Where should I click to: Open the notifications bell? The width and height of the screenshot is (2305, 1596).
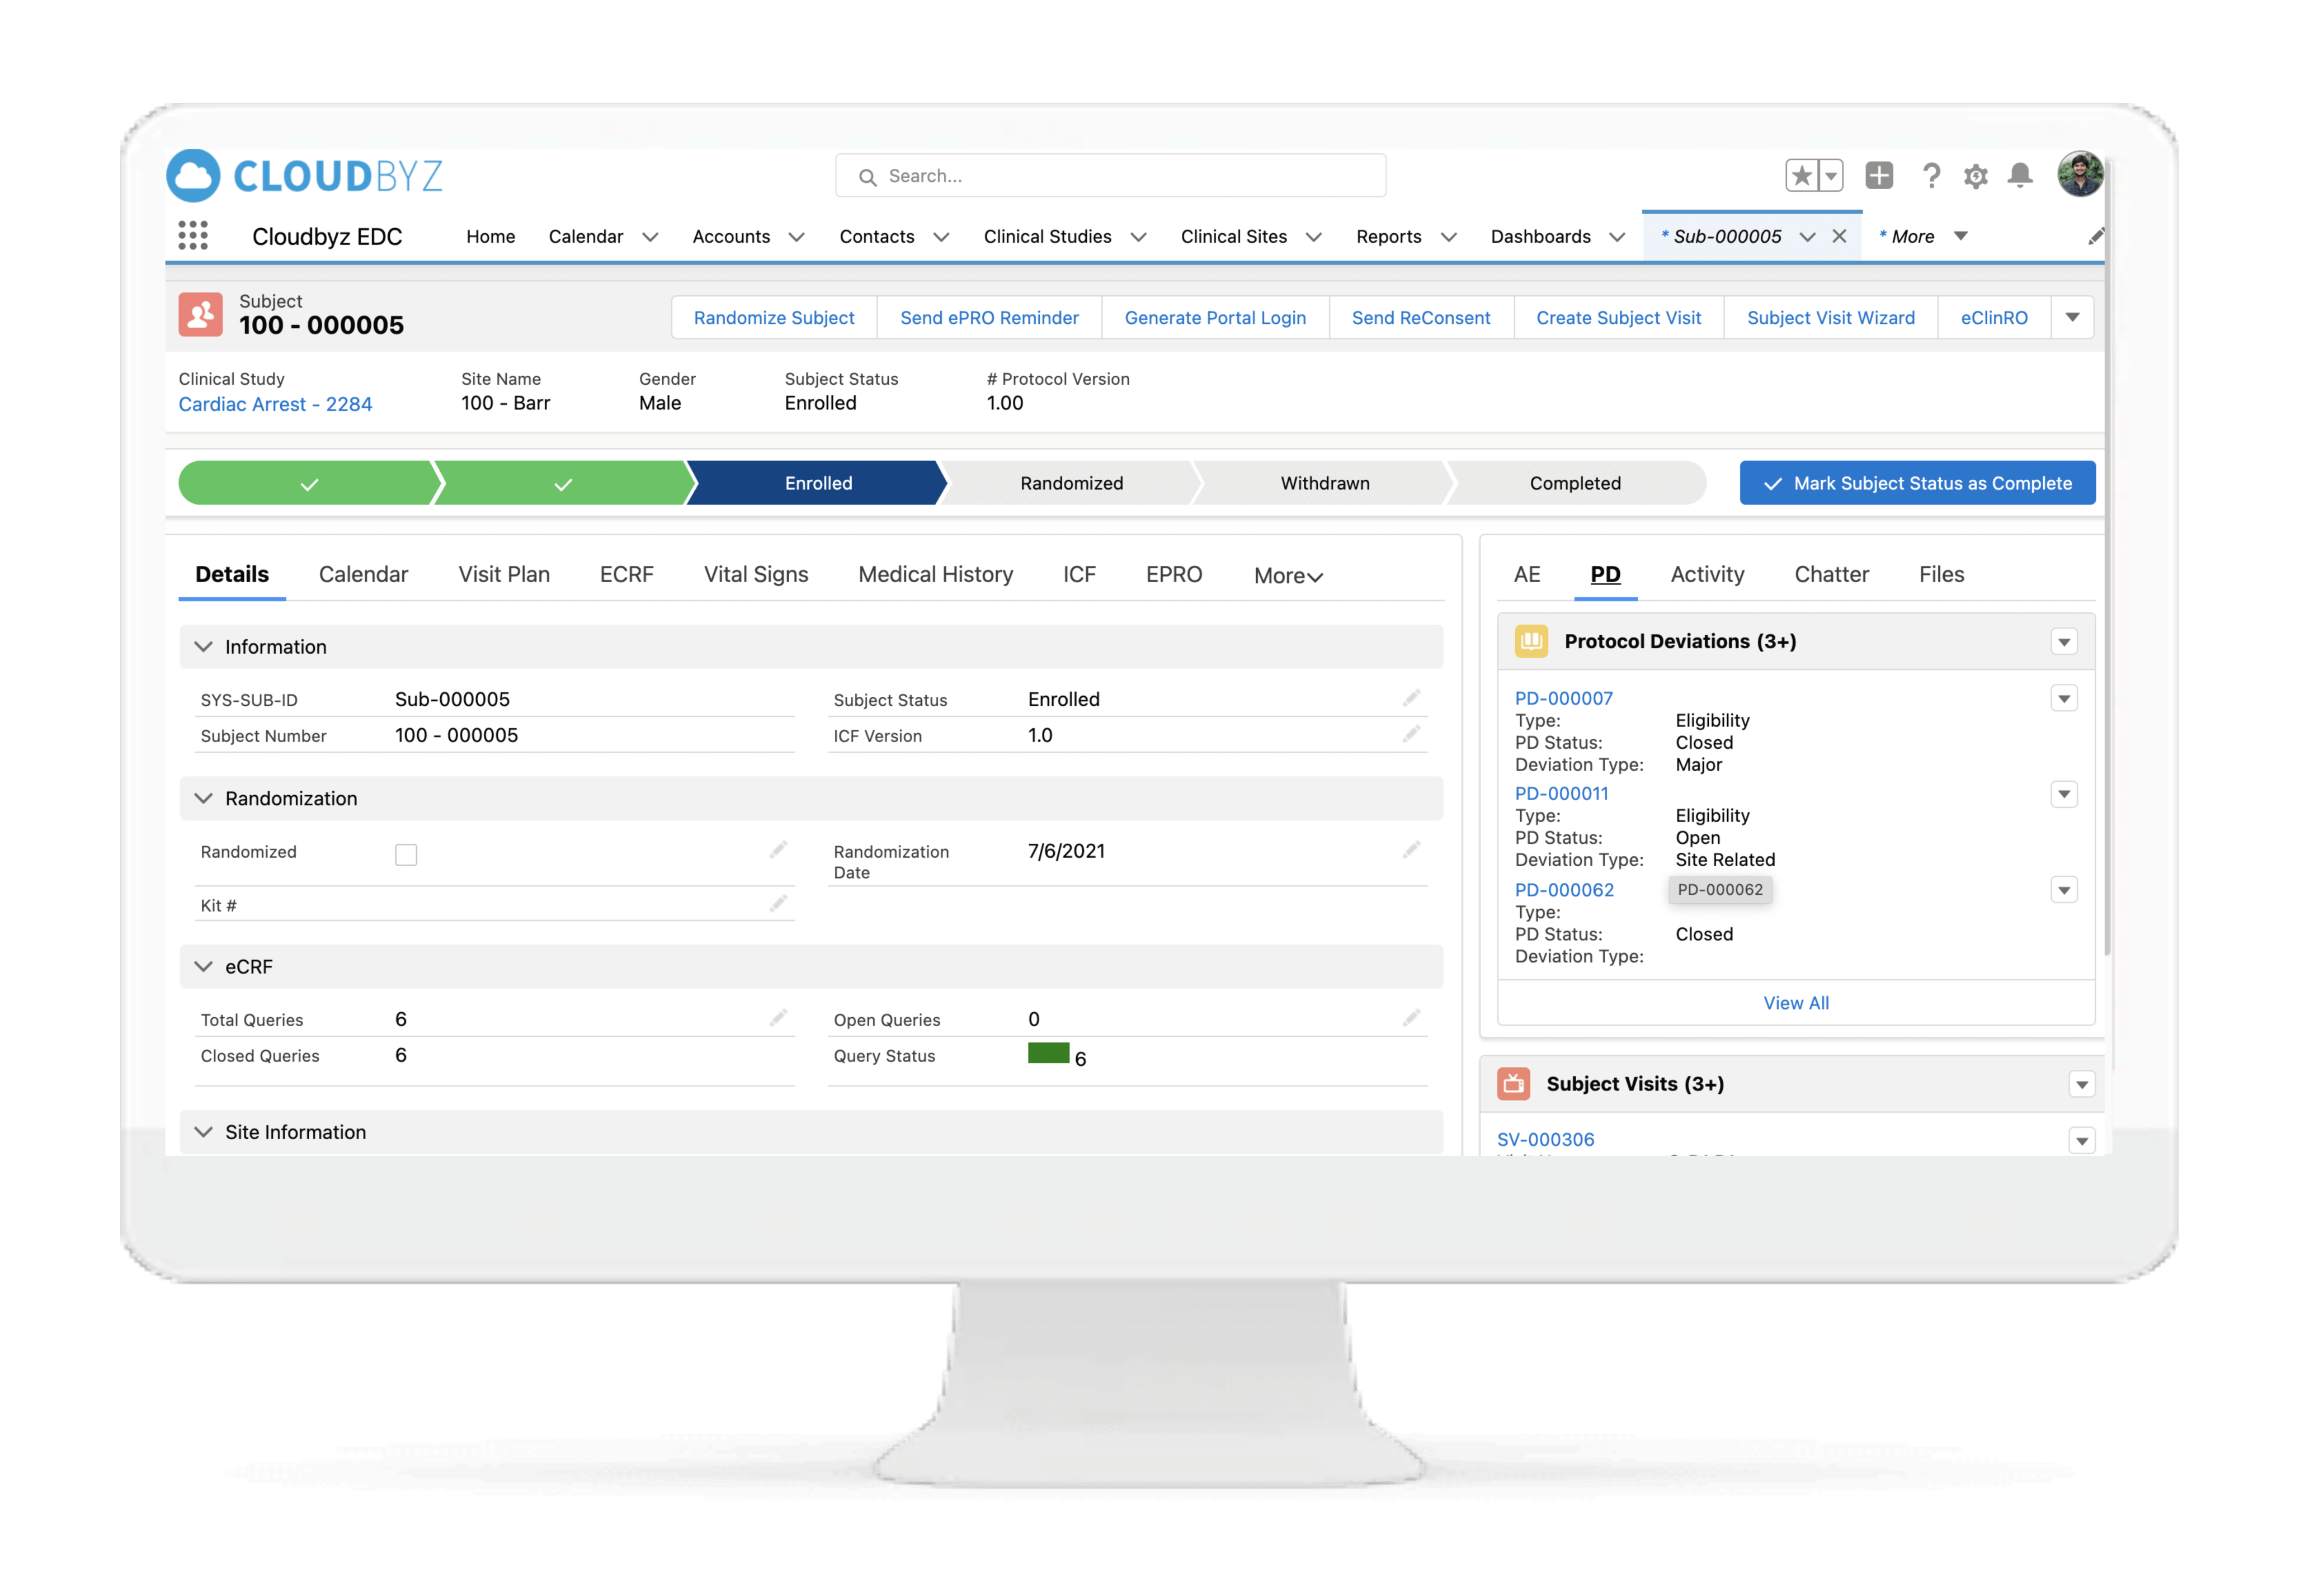pyautogui.click(x=2020, y=176)
